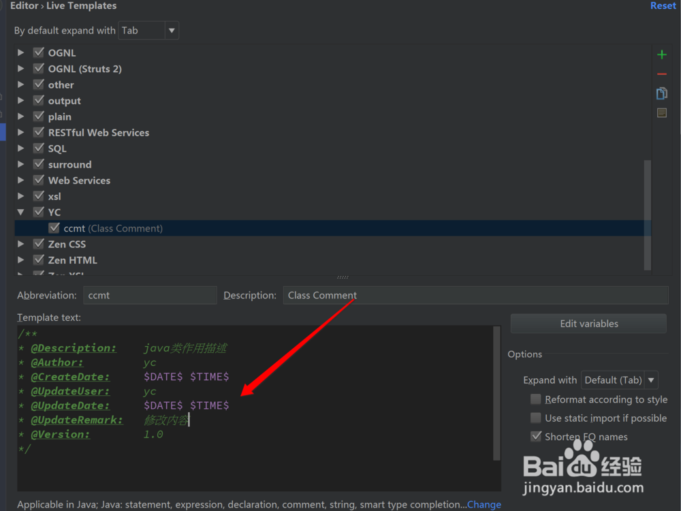
Task: Expand the Web Services group
Action: pos(20,180)
